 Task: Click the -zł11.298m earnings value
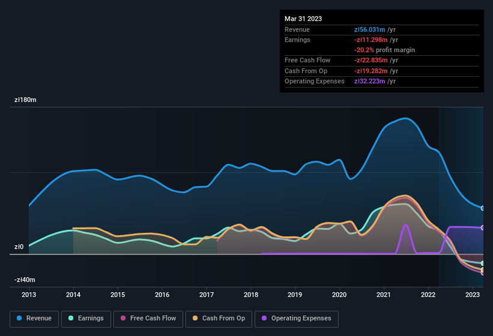[371, 40]
